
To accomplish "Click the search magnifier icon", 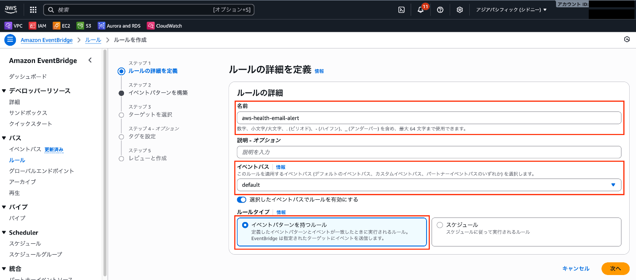I will click(50, 10).
